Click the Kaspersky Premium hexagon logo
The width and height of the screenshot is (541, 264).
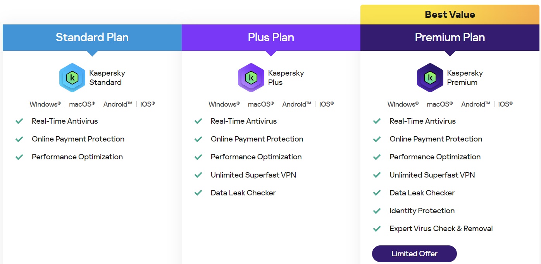[x=430, y=78]
